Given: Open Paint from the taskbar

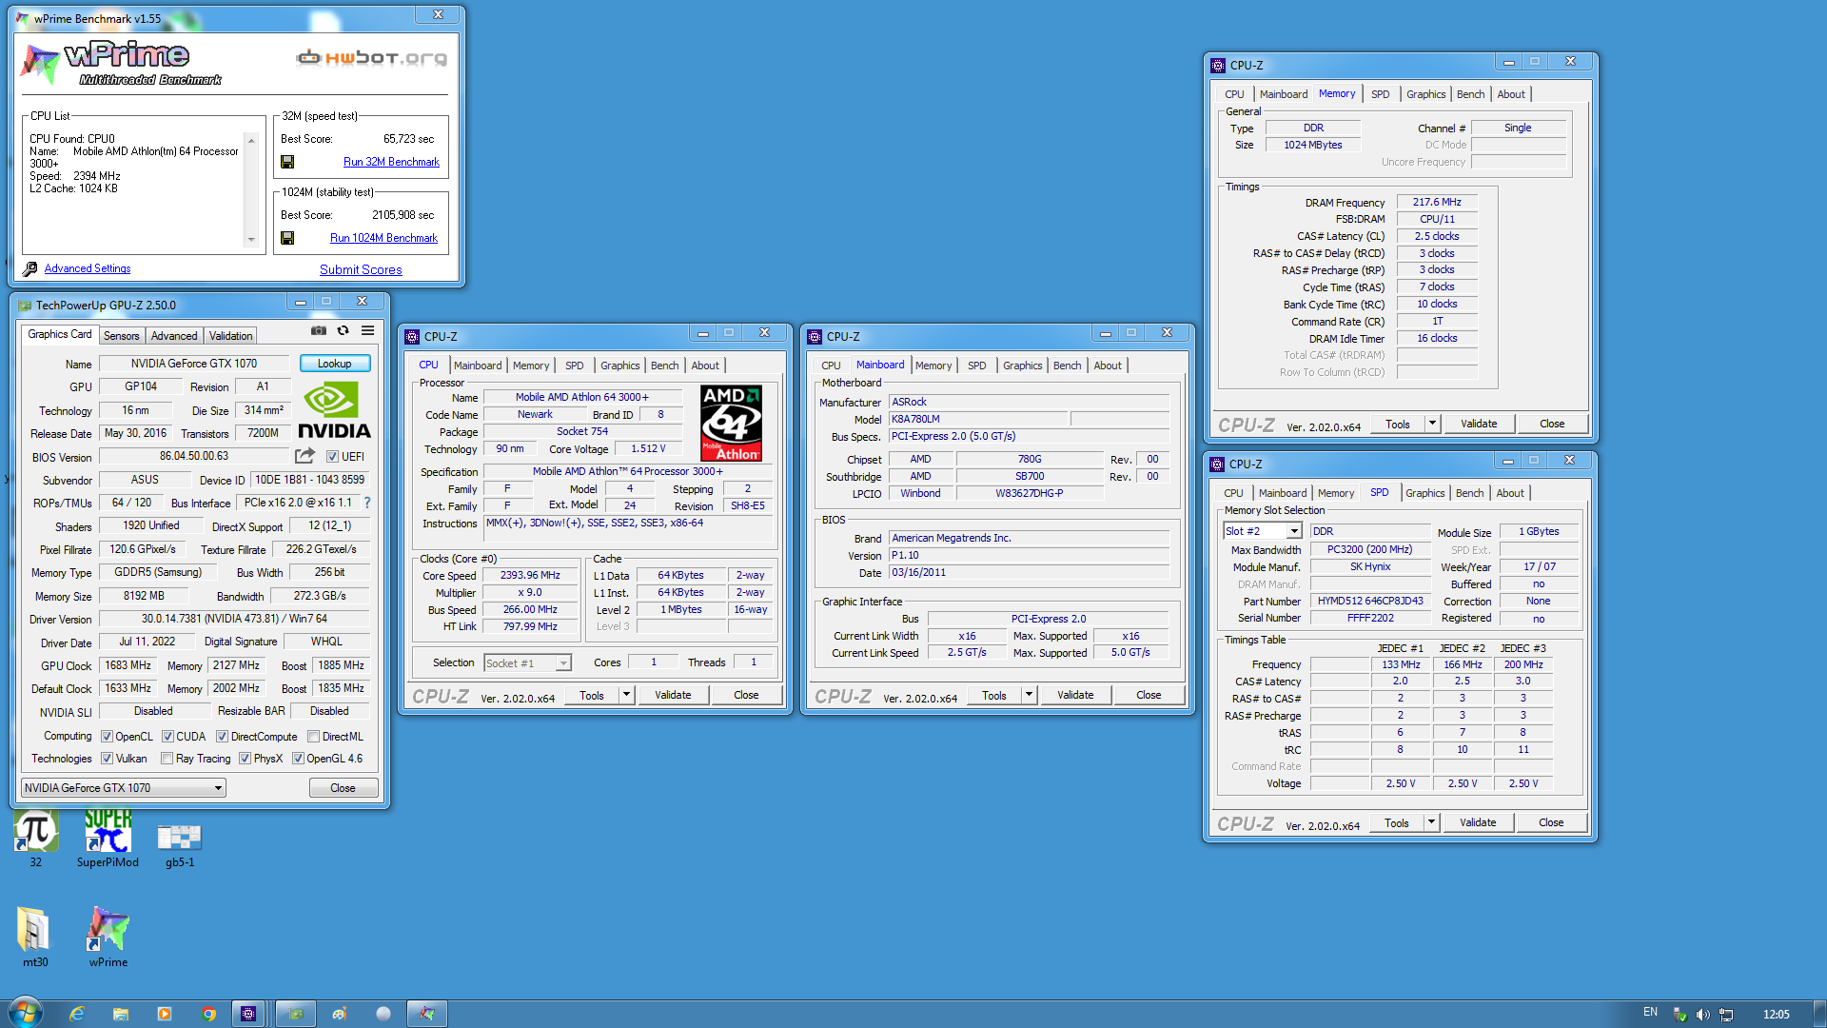Looking at the screenshot, I should [x=340, y=1014].
